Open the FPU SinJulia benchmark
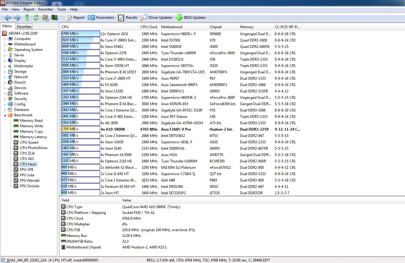Image resolution: width=405 pixels, height=263 pixels. pyautogui.click(x=29, y=186)
